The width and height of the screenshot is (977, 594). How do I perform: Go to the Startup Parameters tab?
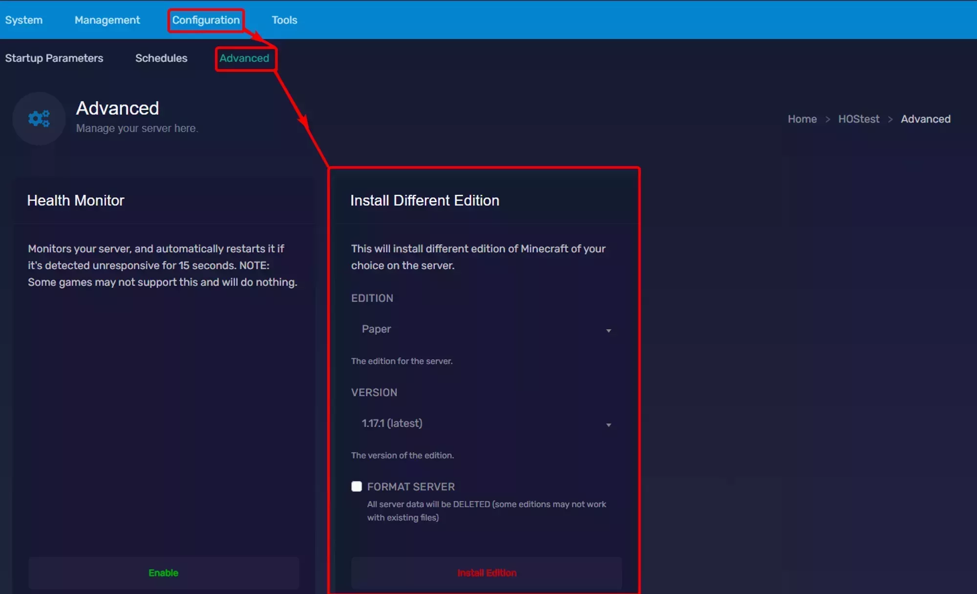54,58
